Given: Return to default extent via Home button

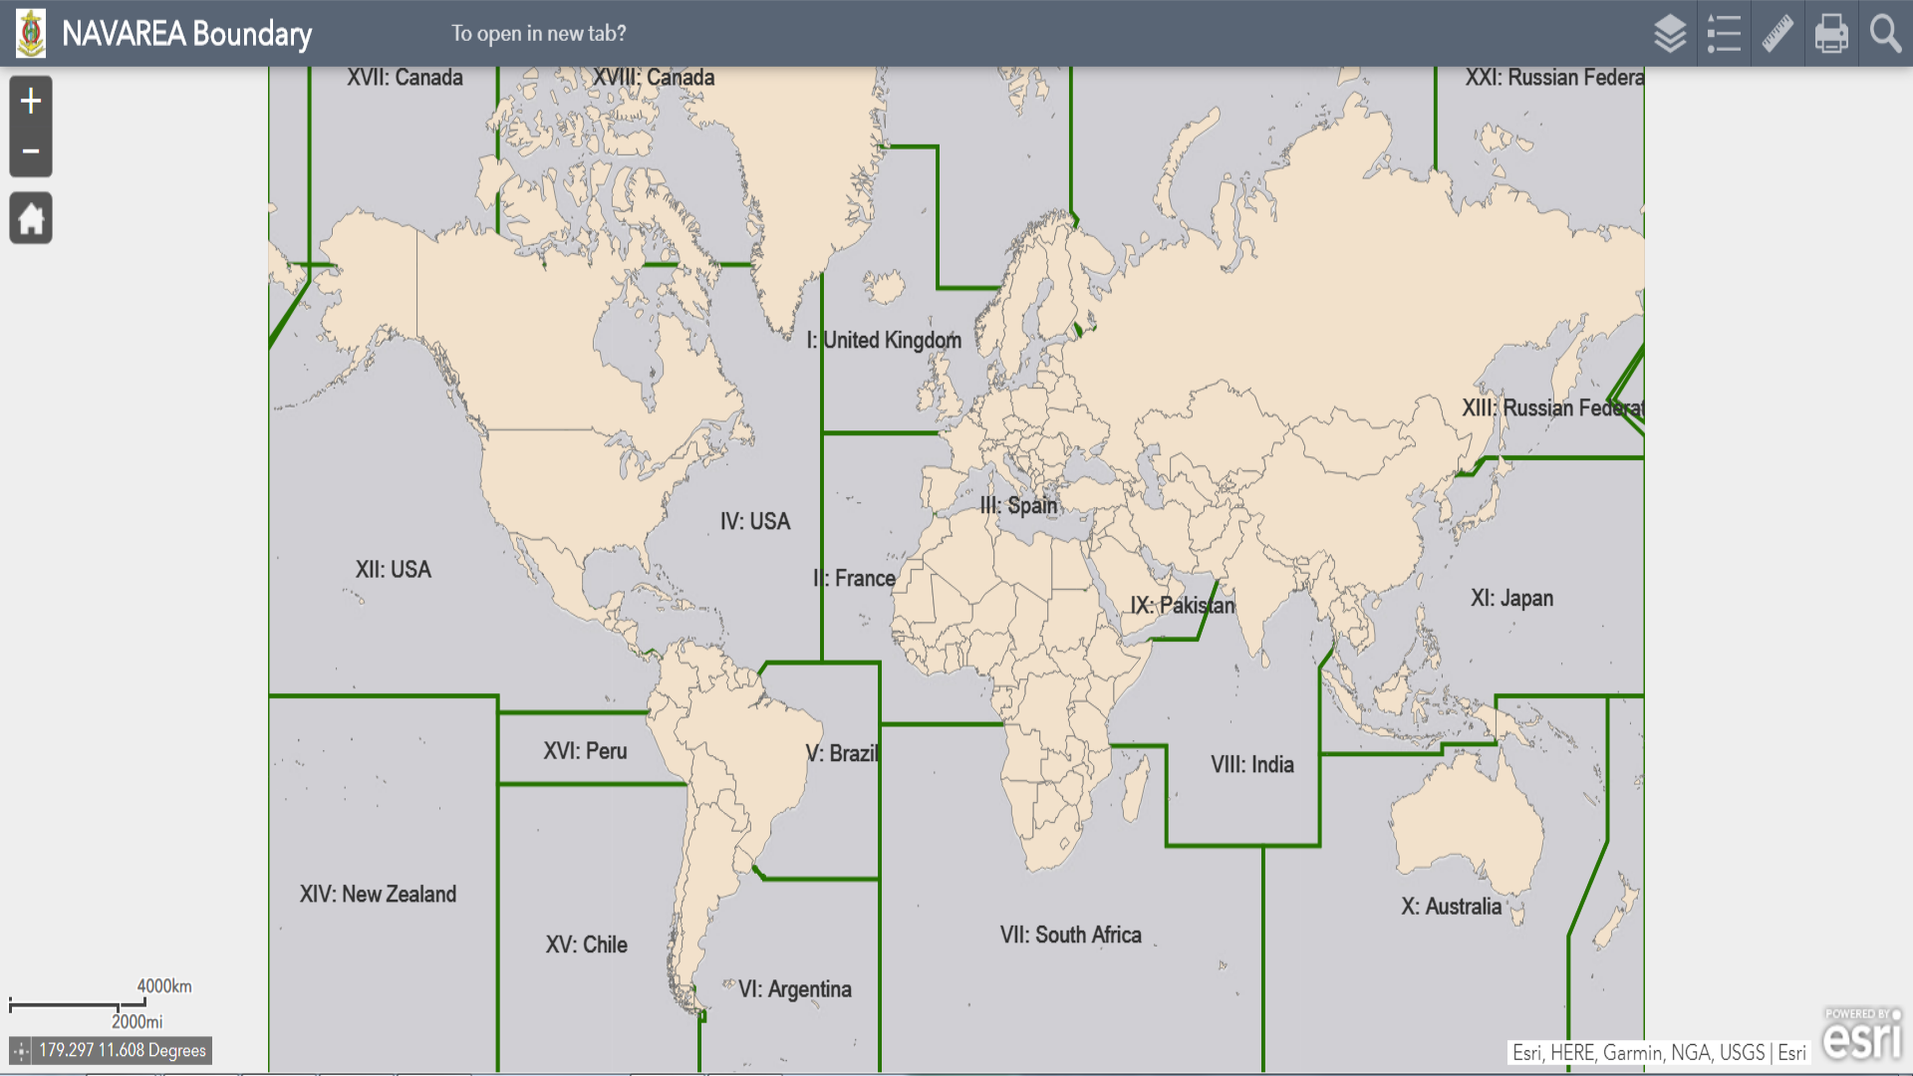Looking at the screenshot, I should pyautogui.click(x=30, y=218).
